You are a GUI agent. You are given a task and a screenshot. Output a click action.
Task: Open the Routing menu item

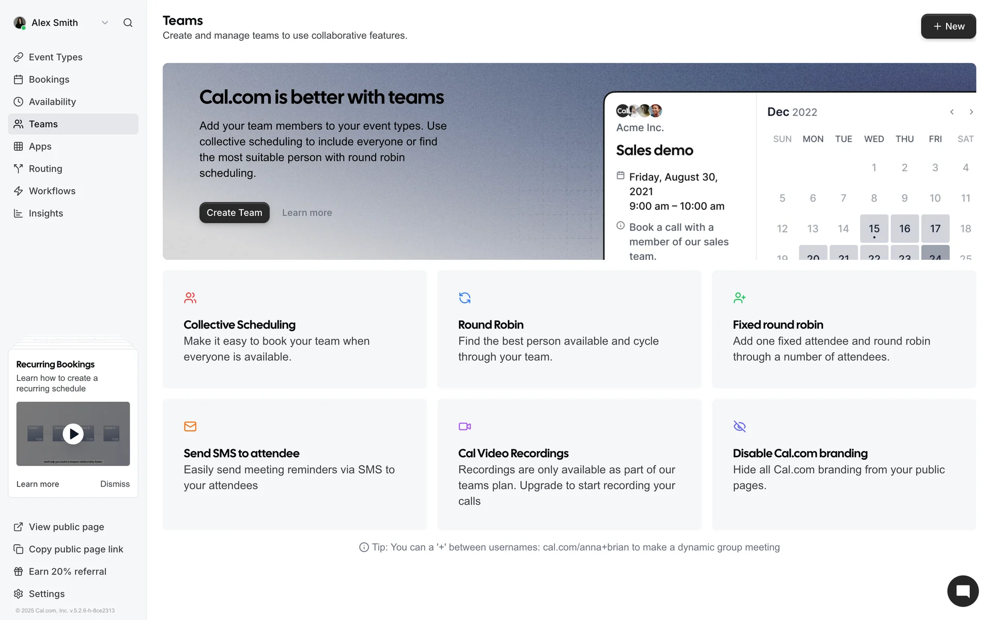tap(45, 169)
